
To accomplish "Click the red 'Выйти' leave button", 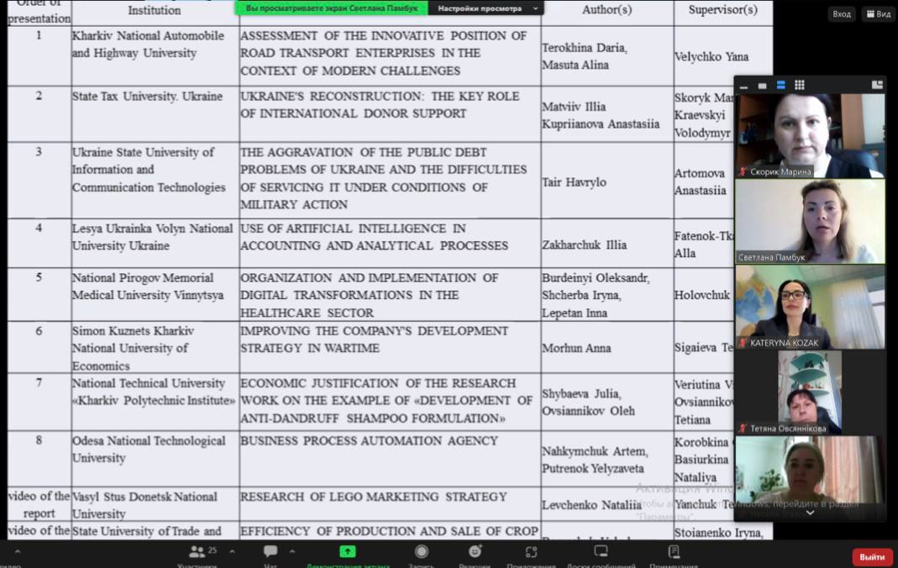I will click(872, 556).
